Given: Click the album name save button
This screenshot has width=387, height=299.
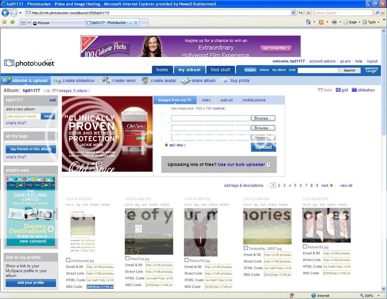Looking at the screenshot, I should (x=48, y=116).
